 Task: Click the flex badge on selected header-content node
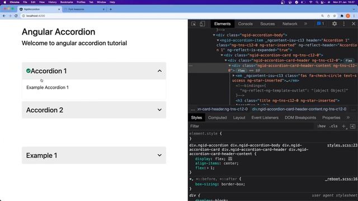tap(241, 71)
